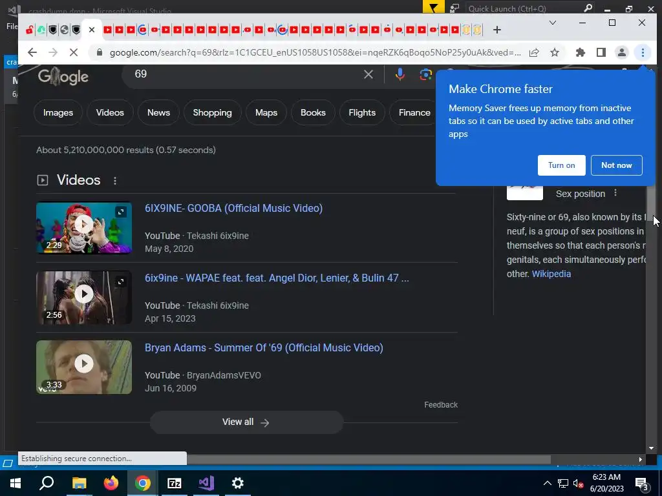Open Chrome's three-dot menu
662x496 pixels.
643,52
